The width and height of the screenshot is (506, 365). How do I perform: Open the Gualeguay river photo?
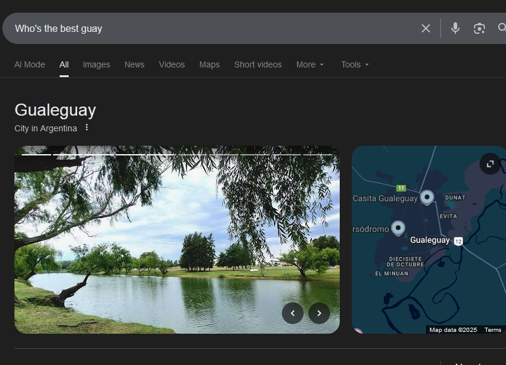click(177, 240)
